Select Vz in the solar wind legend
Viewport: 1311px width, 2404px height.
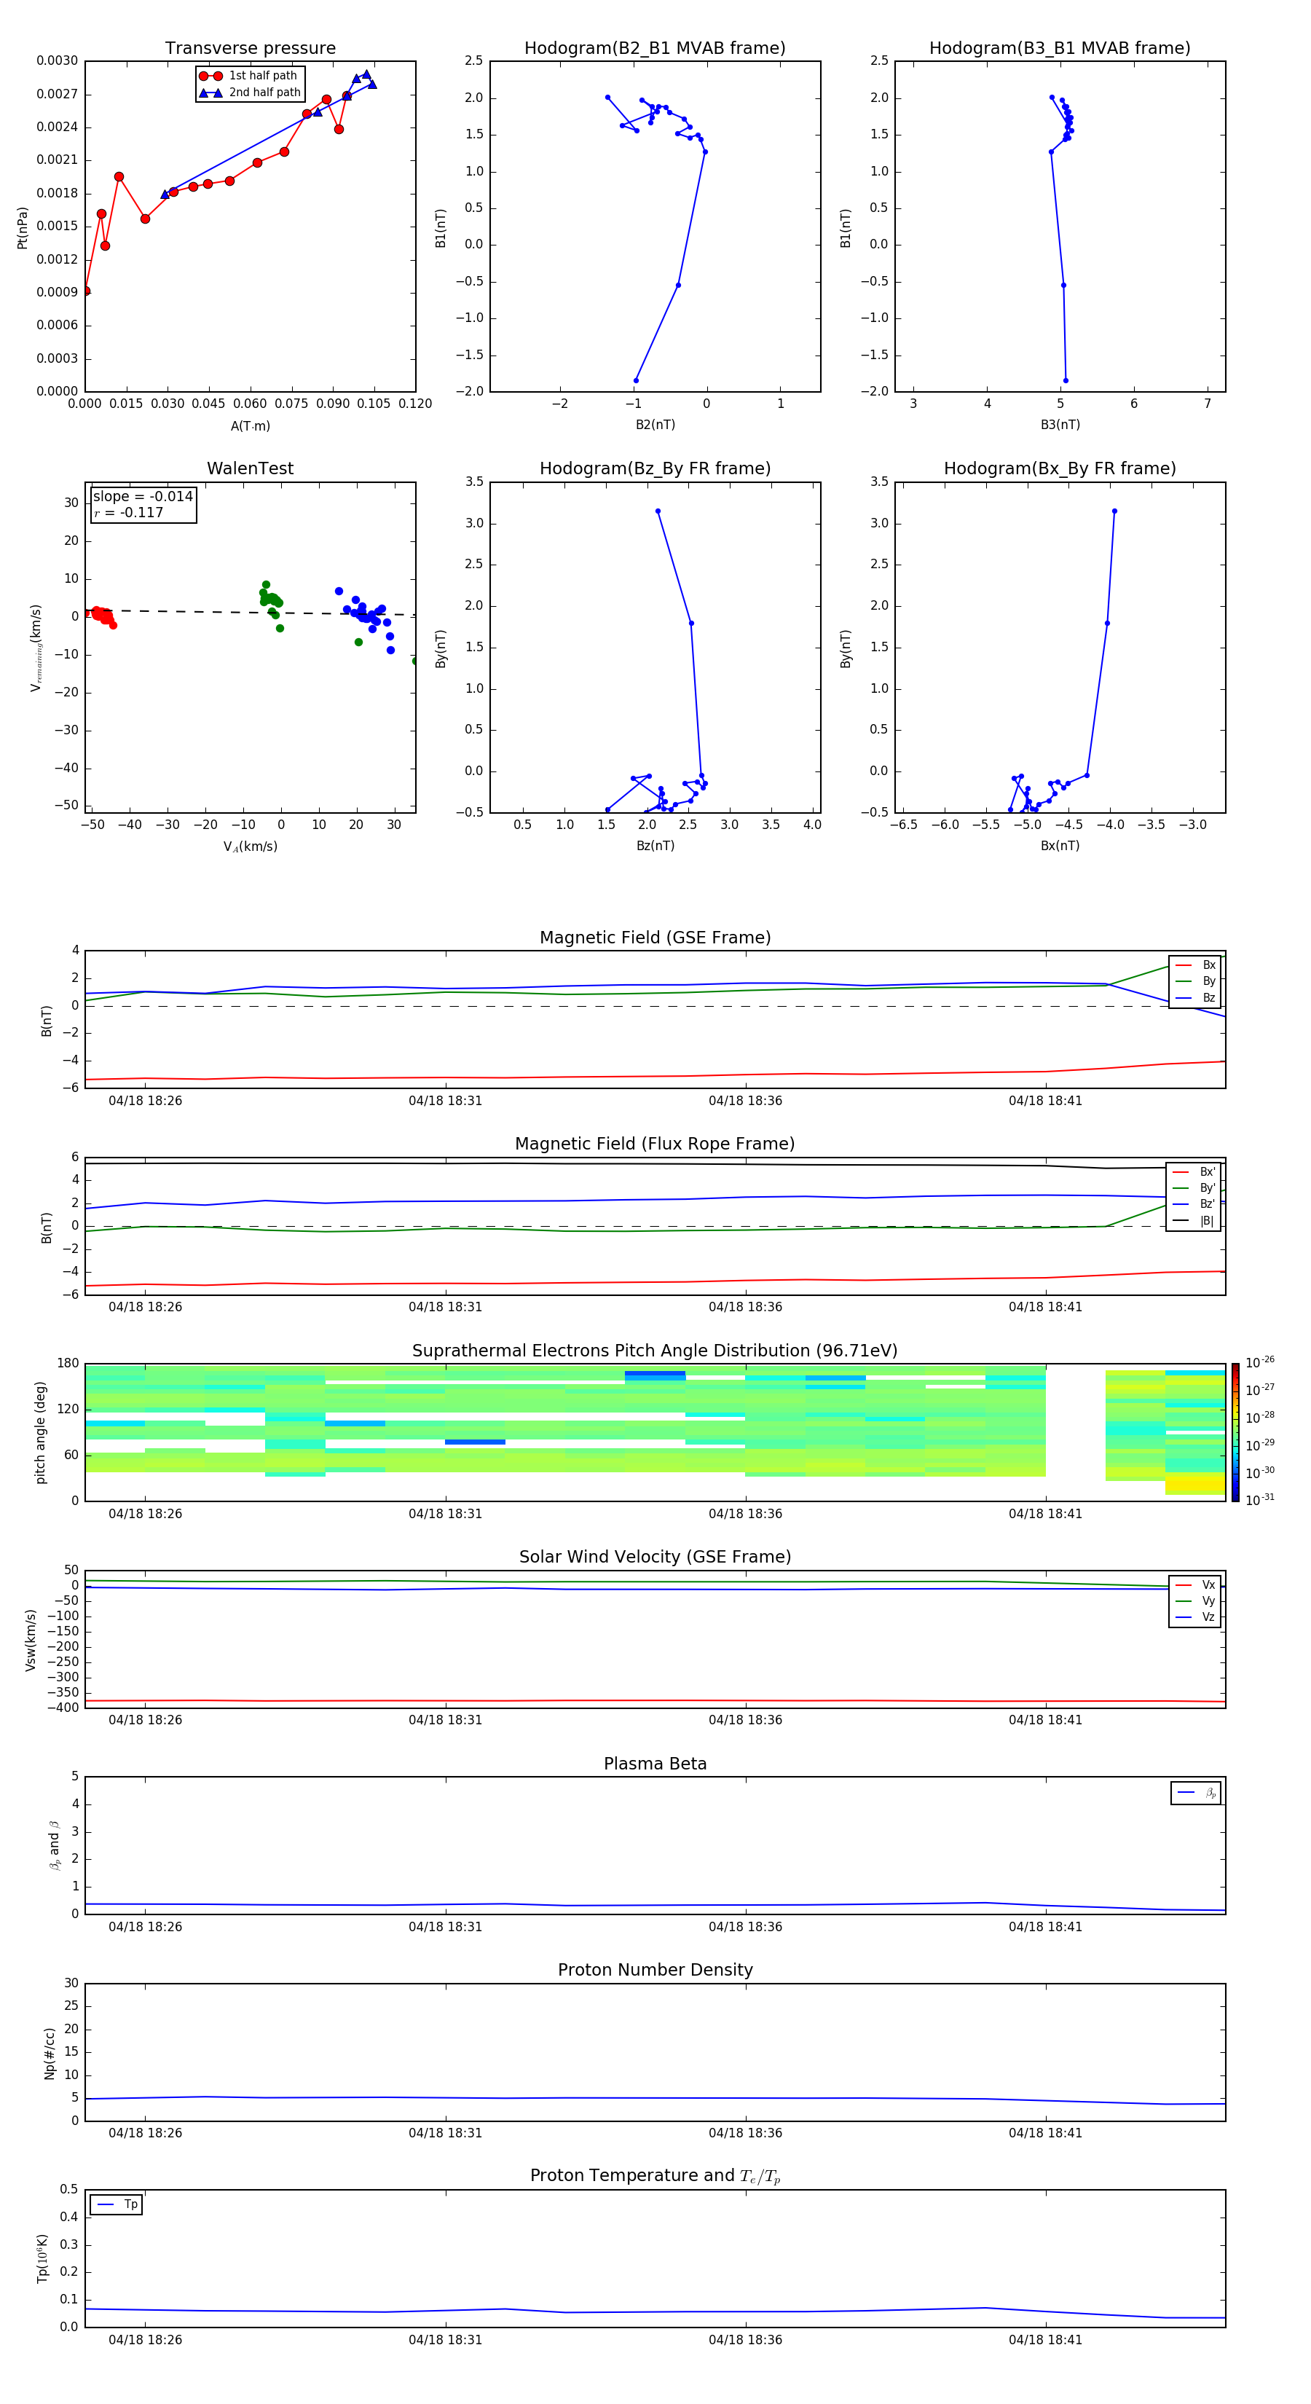coord(1195,1617)
